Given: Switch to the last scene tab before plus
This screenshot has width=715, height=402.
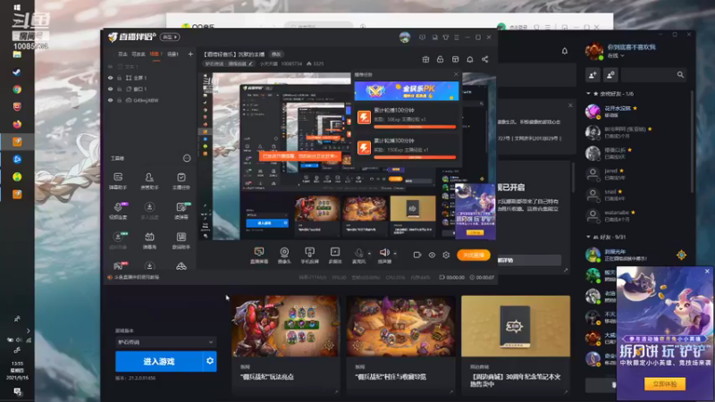Looking at the screenshot, I should [172, 54].
